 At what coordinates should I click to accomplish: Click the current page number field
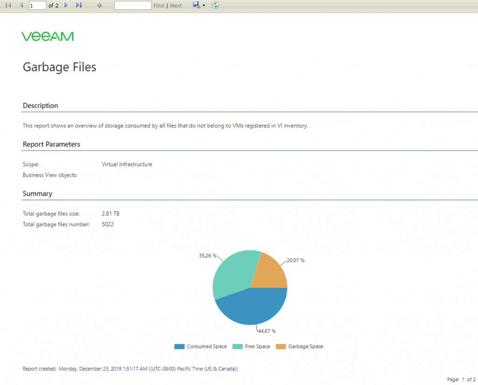37,6
